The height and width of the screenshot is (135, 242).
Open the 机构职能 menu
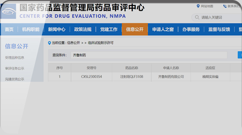pyautogui.click(x=31, y=29)
